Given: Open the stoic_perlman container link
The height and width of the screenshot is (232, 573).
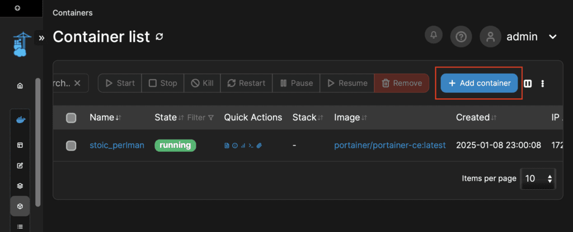Looking at the screenshot, I should (116, 146).
